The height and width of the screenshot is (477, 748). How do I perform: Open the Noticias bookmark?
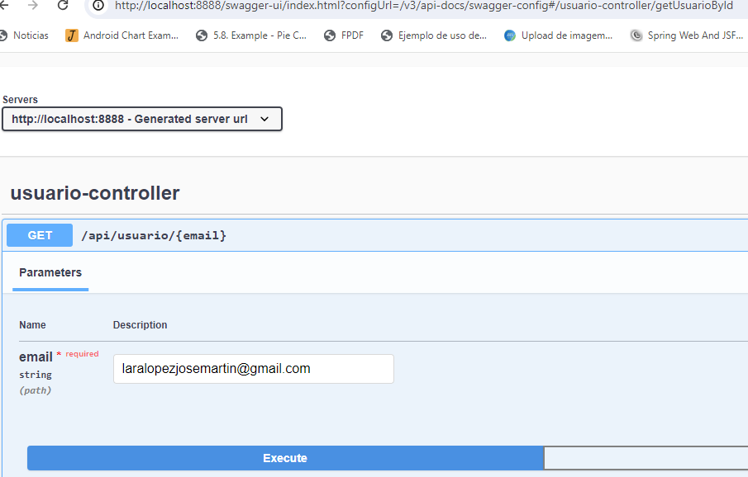[25, 35]
